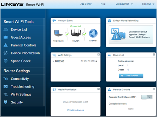Click the Linksys Home Networking house icon
This screenshot has height=117, width=157.
pyautogui.click(x=109, y=21)
